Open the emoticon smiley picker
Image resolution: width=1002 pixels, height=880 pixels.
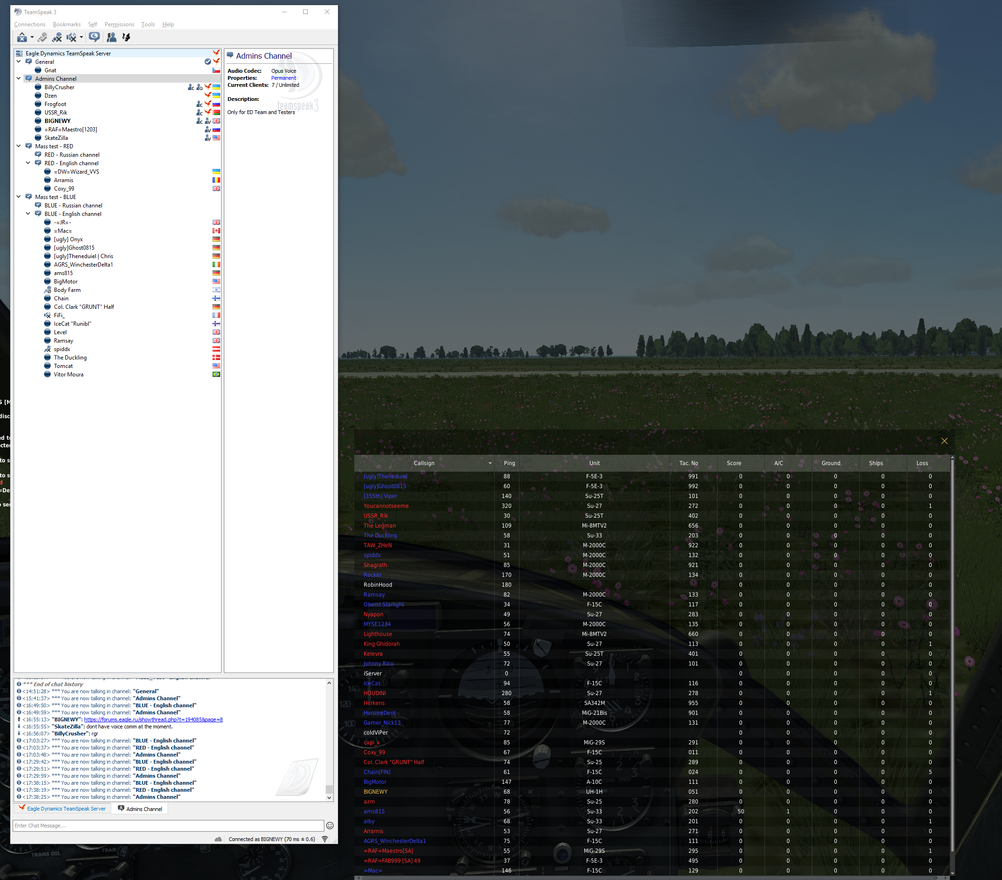pos(330,826)
